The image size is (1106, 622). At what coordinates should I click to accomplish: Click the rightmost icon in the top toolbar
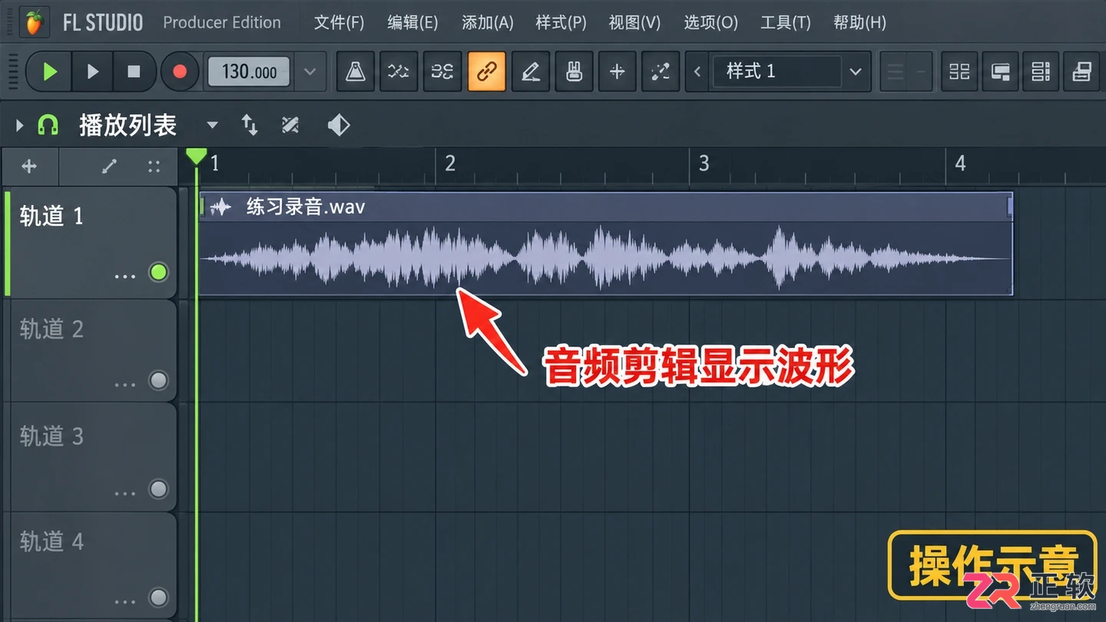point(1081,71)
